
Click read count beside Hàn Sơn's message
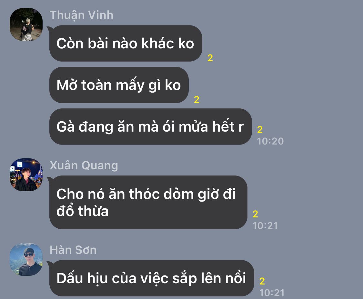point(262,281)
